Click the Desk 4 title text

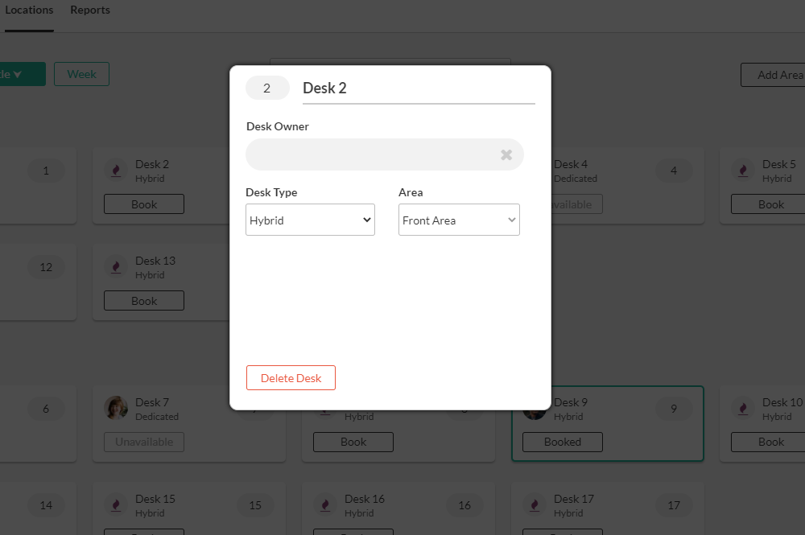coord(571,164)
